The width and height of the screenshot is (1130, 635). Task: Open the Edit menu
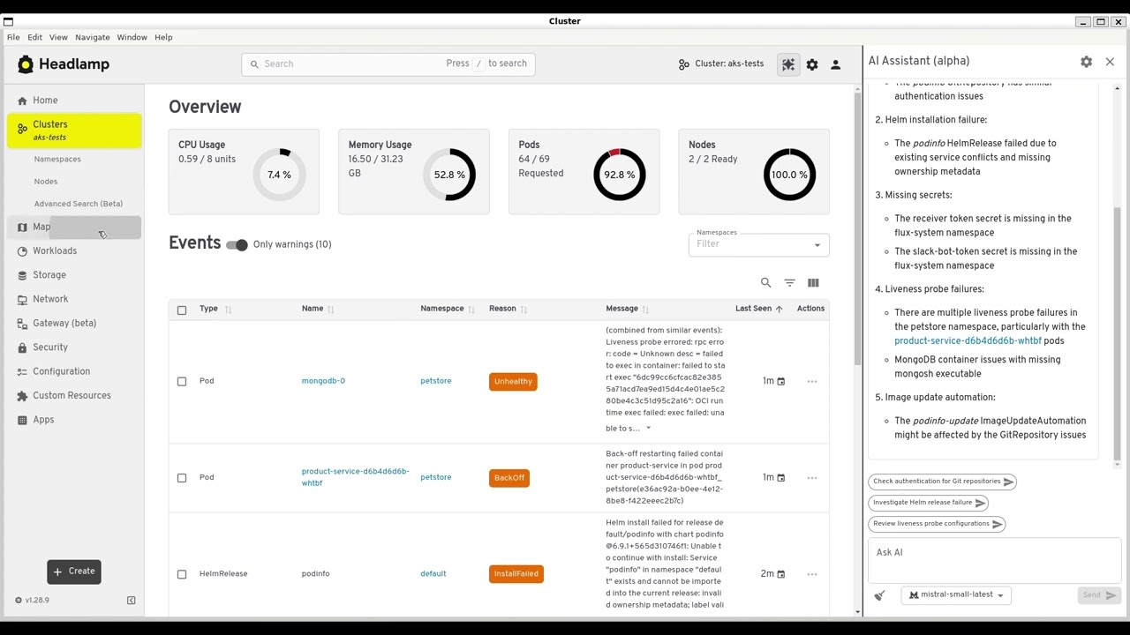point(34,37)
